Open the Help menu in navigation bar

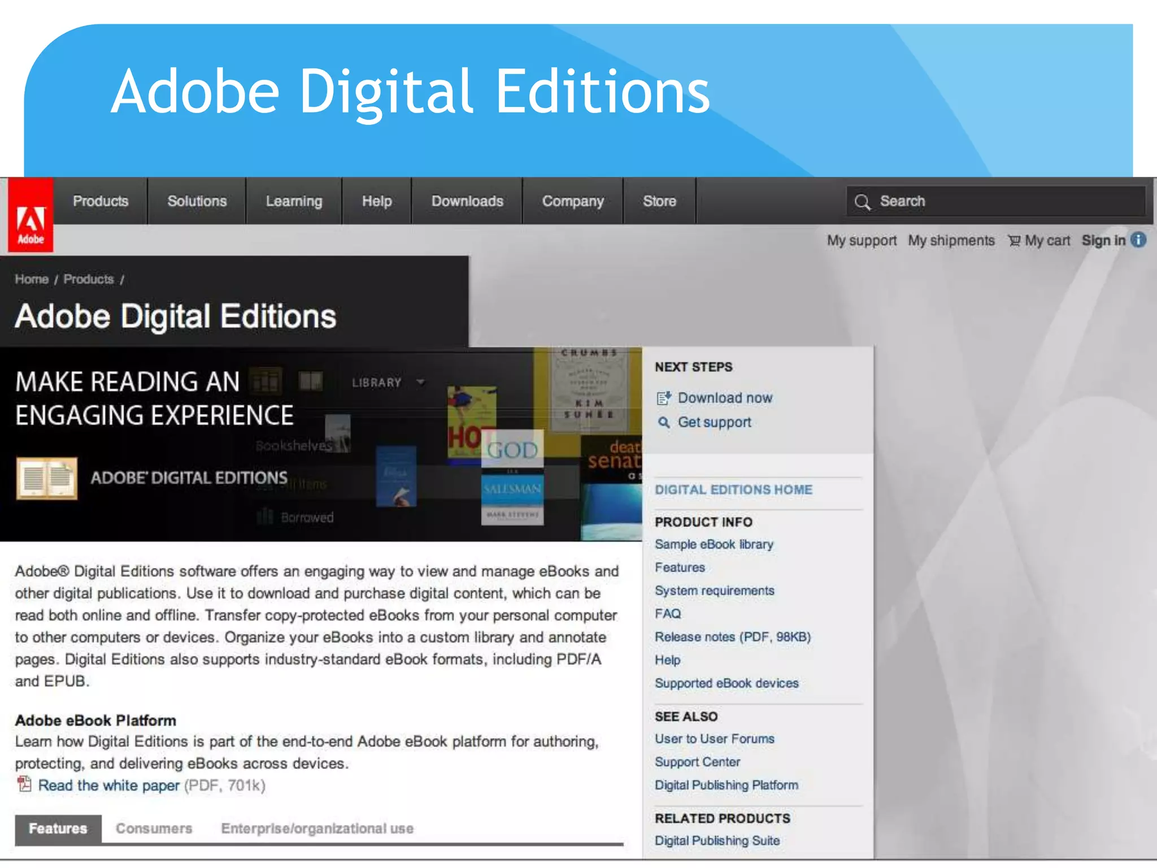coord(377,201)
